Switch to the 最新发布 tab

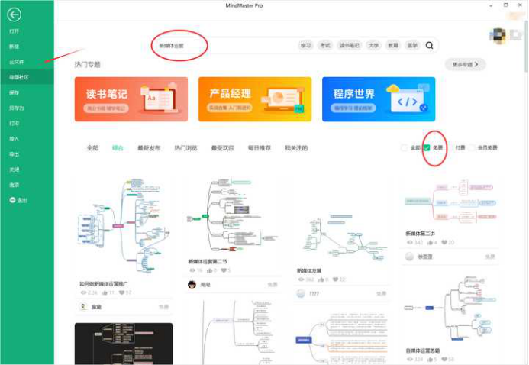[149, 147]
